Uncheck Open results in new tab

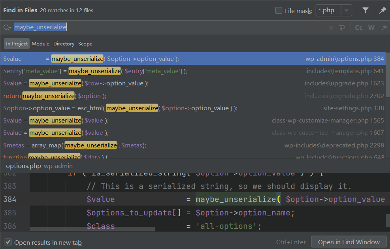8,242
